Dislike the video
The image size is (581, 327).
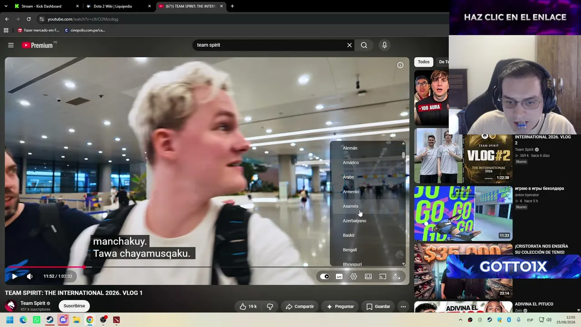point(270,307)
